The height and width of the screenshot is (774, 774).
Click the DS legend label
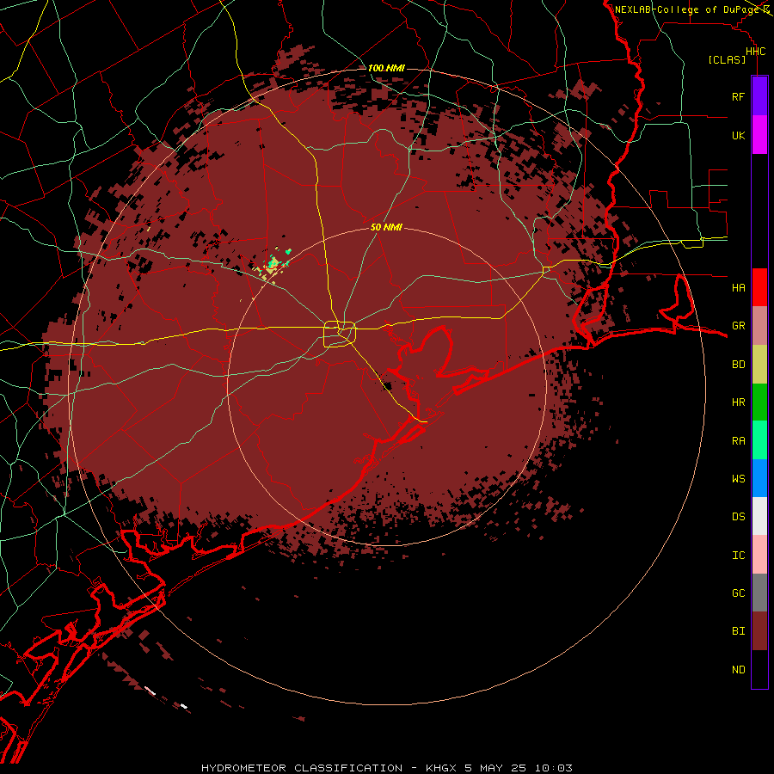click(738, 517)
